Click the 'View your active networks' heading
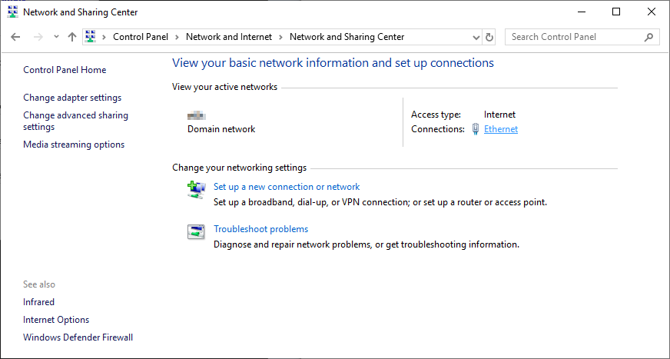The width and height of the screenshot is (670, 359). click(x=225, y=87)
